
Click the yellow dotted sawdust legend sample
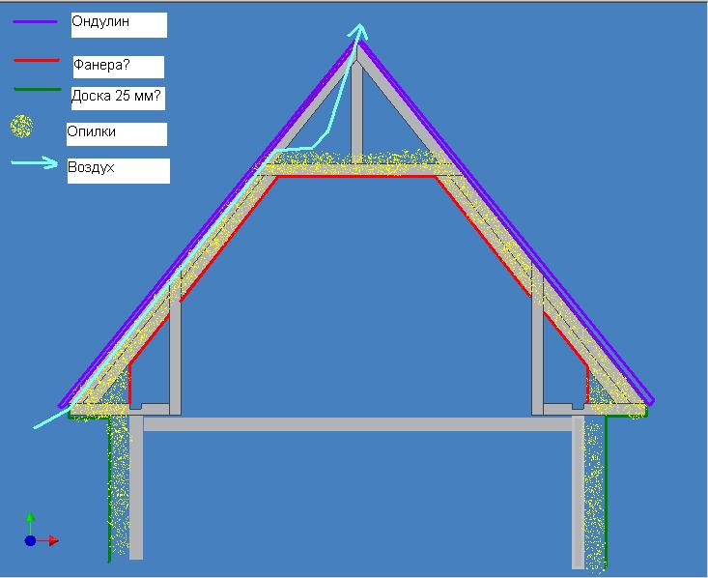pos(21,127)
